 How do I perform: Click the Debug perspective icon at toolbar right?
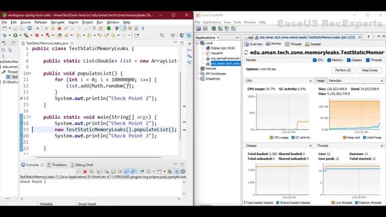pos(189,36)
